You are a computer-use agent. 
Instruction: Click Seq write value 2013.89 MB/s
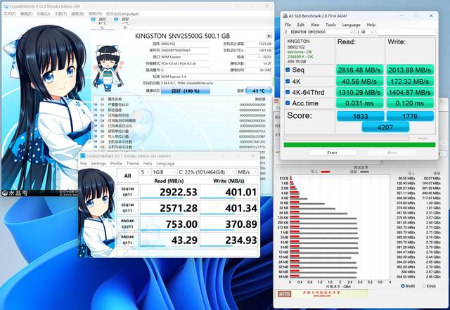(409, 70)
